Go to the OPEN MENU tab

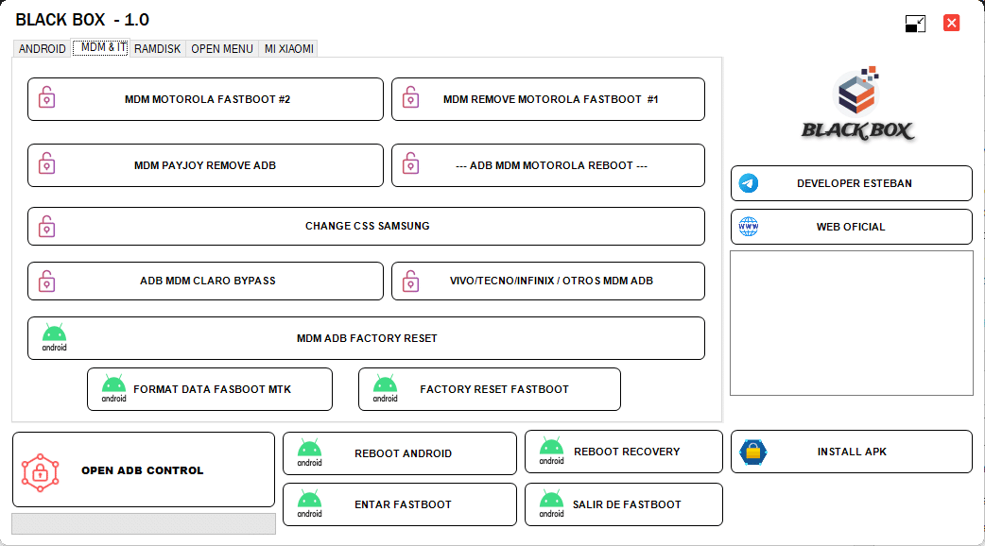click(x=222, y=48)
